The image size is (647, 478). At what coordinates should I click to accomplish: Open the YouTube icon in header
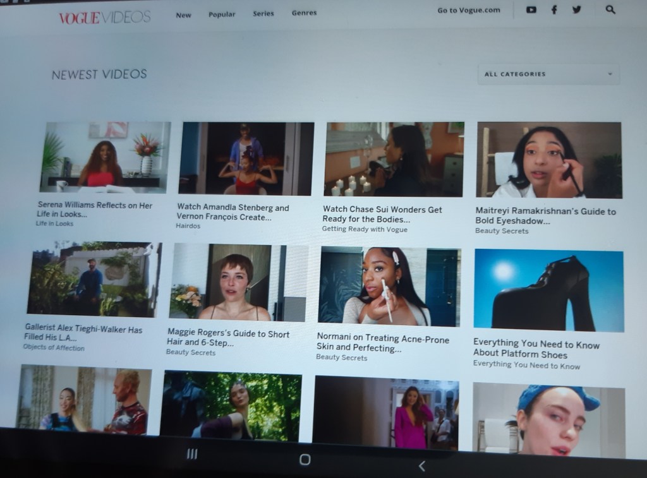(x=531, y=9)
